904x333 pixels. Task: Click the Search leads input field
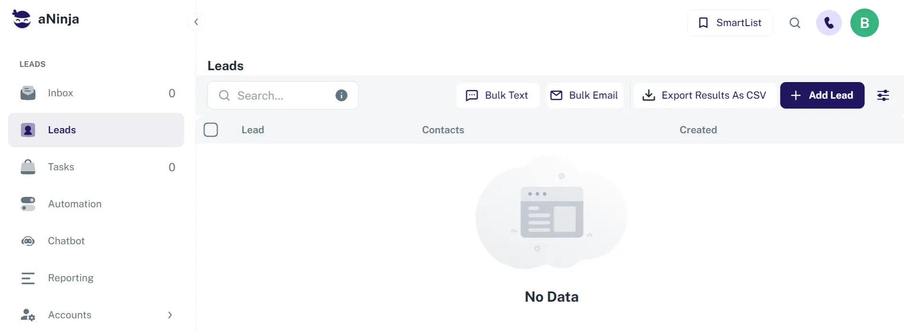pyautogui.click(x=280, y=96)
